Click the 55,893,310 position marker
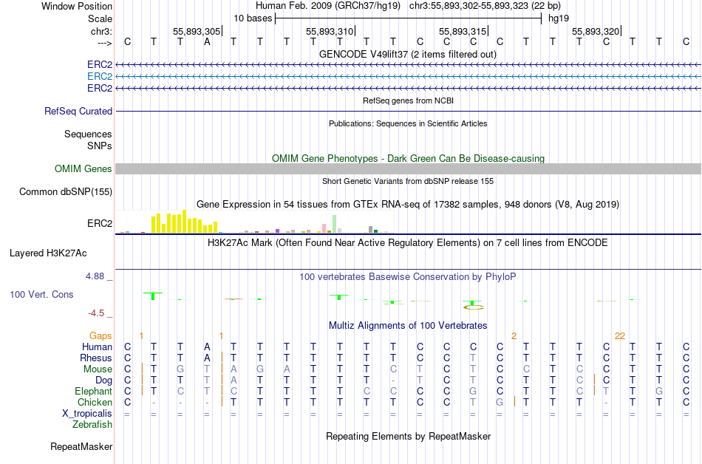The height and width of the screenshot is (464, 702). [330, 31]
